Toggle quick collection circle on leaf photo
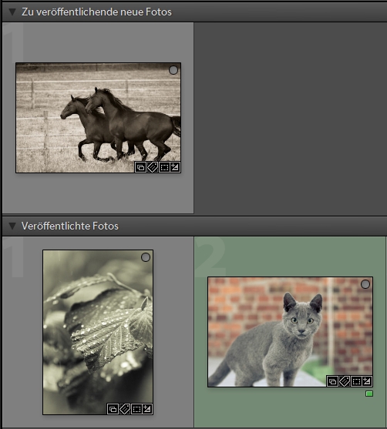 pos(146,257)
